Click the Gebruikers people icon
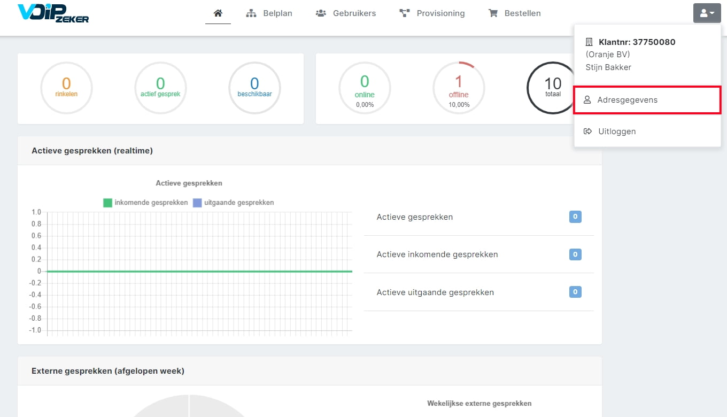 tap(321, 13)
